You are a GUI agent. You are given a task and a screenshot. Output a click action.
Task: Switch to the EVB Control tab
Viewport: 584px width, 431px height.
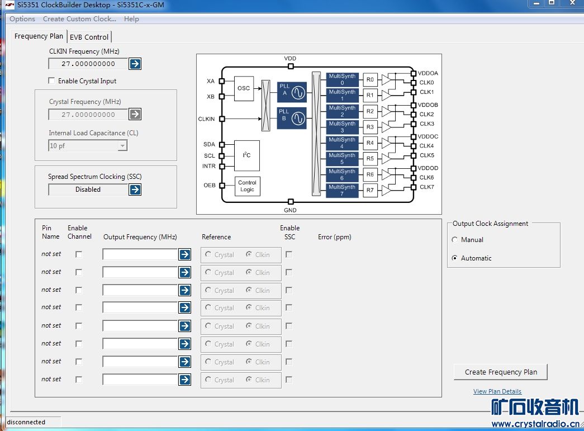tap(89, 37)
